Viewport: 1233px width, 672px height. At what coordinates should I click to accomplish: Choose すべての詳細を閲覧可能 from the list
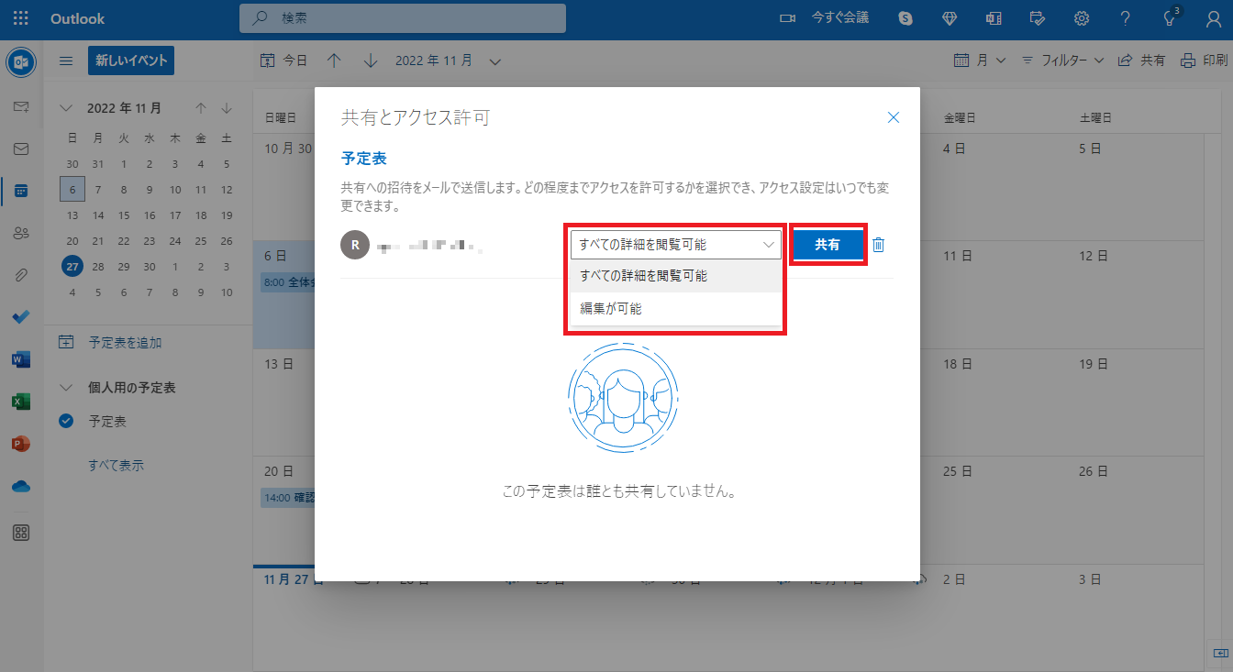click(x=643, y=276)
